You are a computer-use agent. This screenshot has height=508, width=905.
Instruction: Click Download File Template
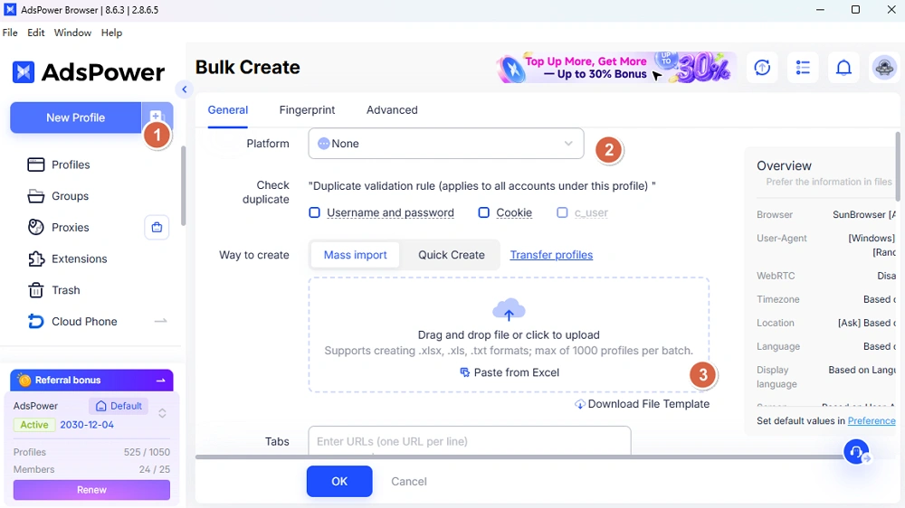click(x=642, y=404)
